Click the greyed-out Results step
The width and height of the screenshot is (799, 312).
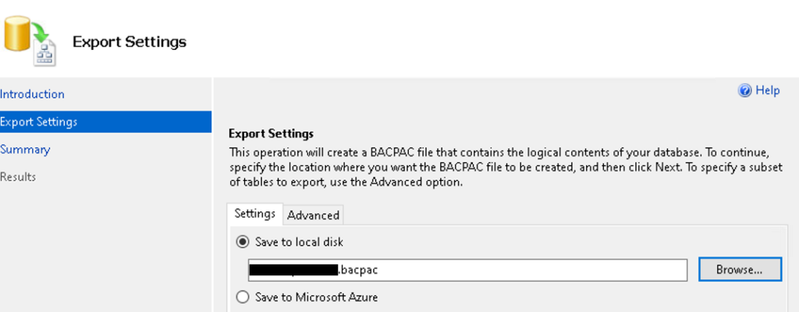tap(18, 177)
